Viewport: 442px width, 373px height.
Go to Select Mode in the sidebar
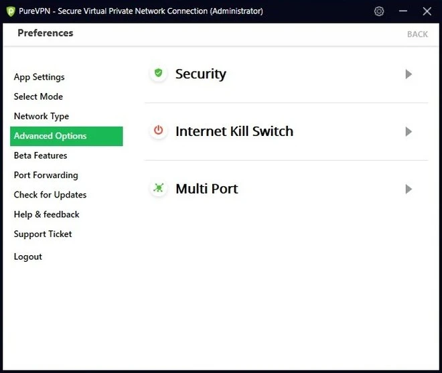(38, 96)
